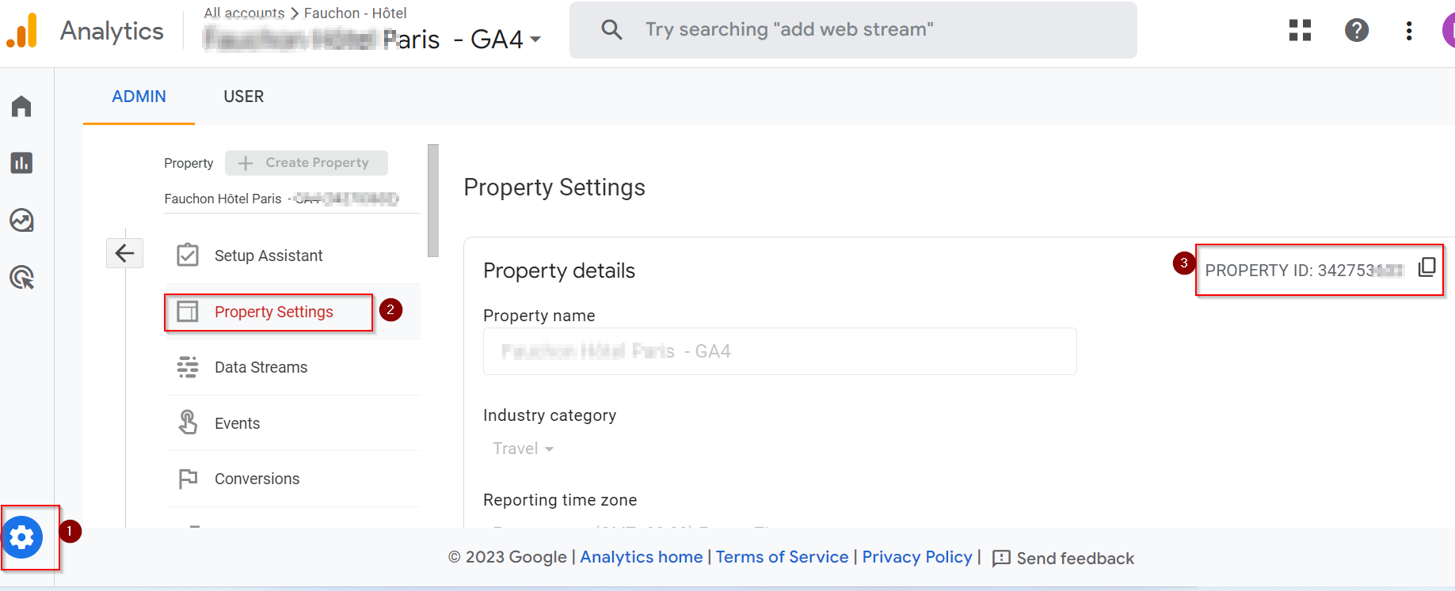Click the Admin gear icon
The height and width of the screenshot is (591, 1455).
22,538
